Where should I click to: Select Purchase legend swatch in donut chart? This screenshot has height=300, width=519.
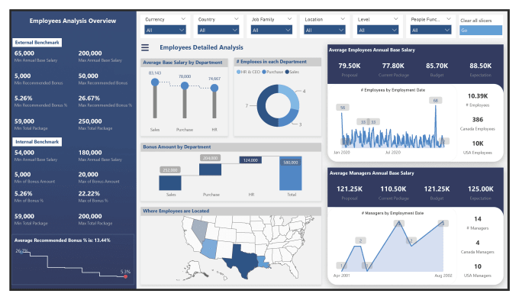coord(264,72)
